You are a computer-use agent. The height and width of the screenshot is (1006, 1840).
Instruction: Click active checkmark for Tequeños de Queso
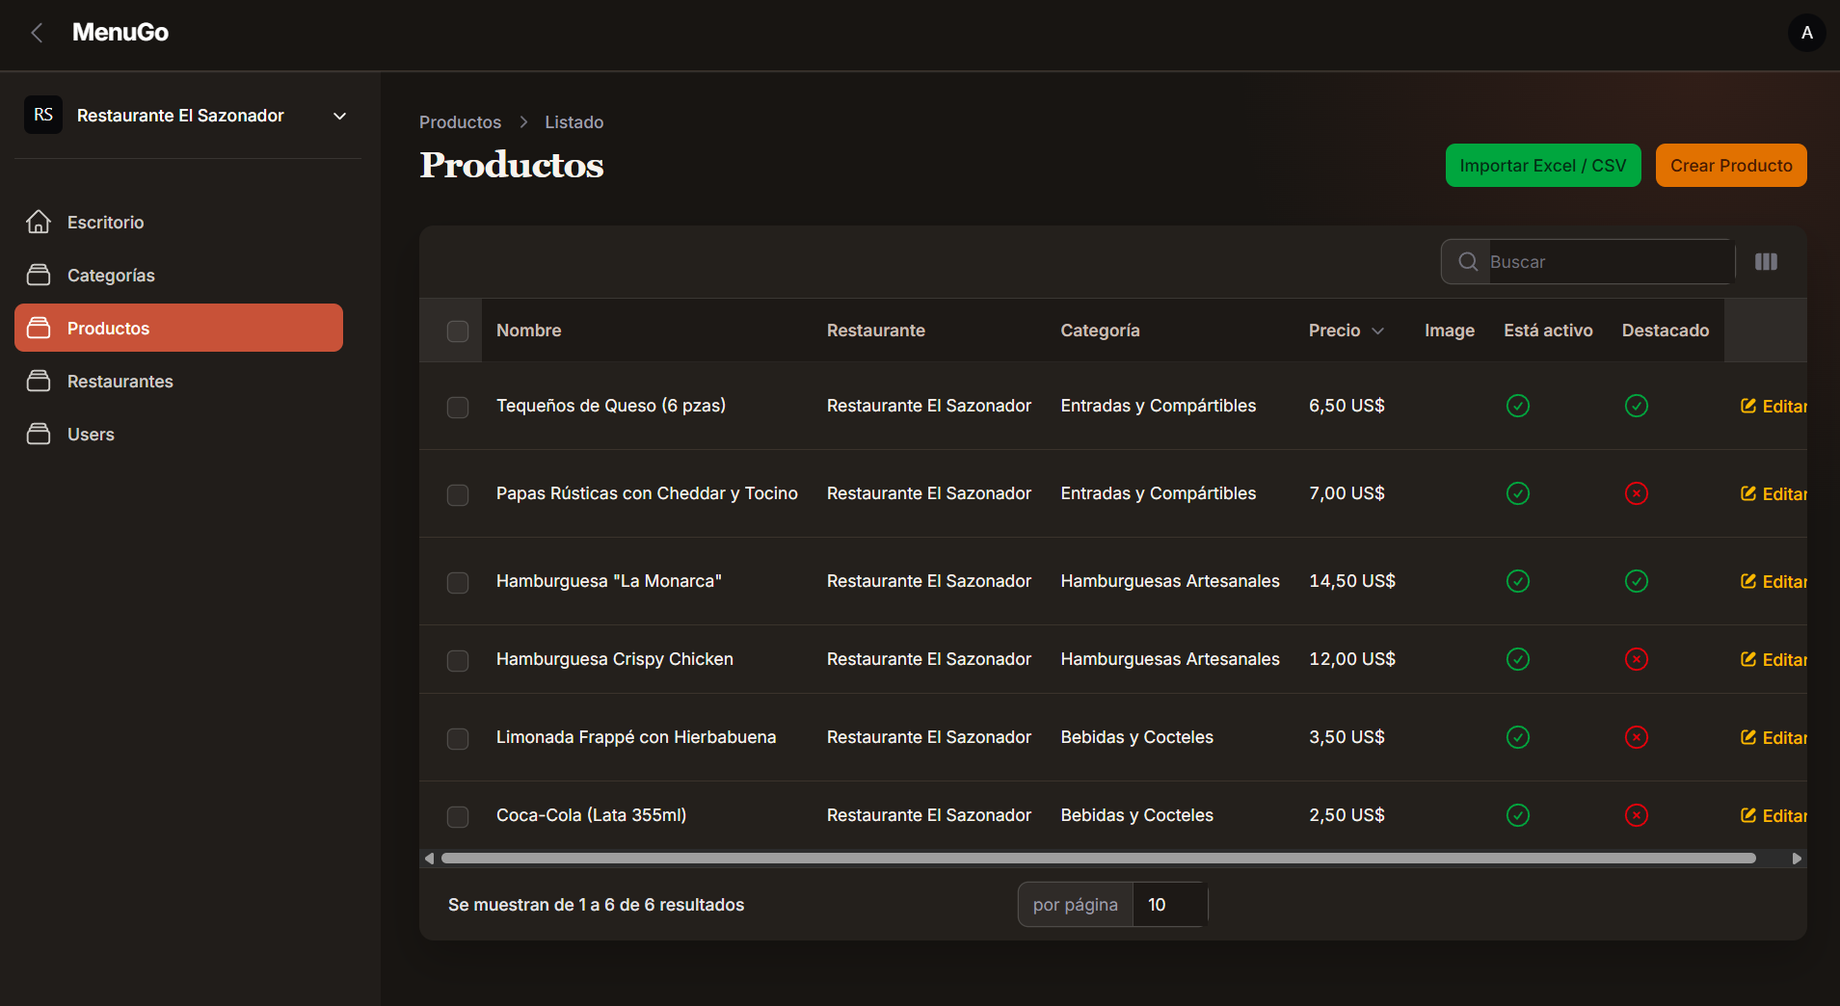1518,406
